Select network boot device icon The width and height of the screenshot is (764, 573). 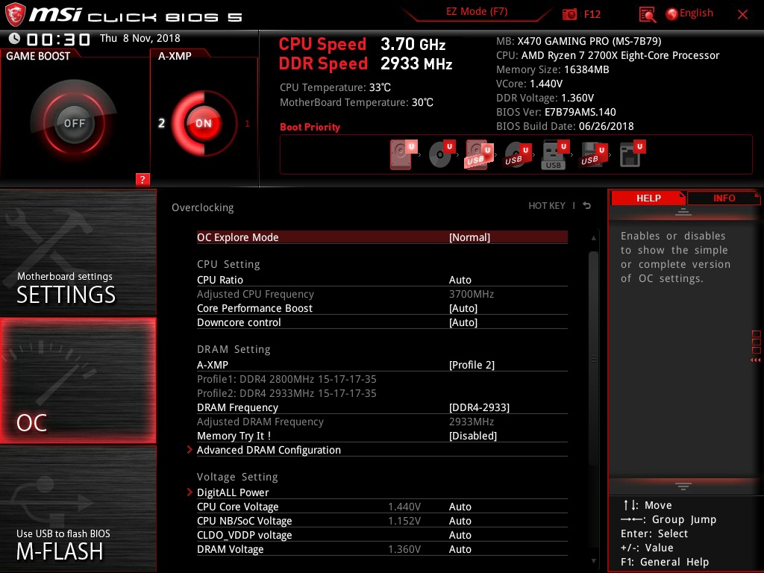[x=632, y=154]
